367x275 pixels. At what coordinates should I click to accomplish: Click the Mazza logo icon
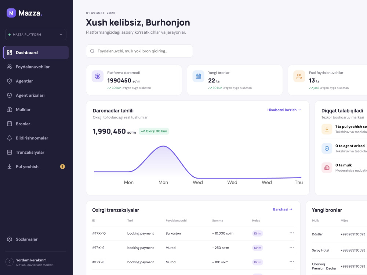(x=11, y=13)
